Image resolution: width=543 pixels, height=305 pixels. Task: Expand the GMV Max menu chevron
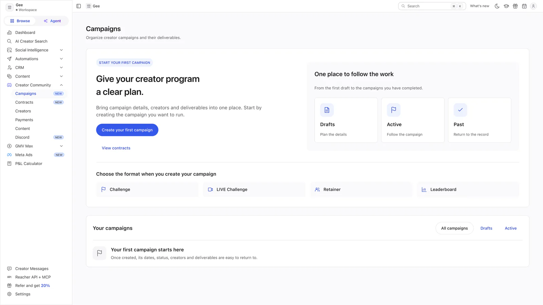tap(61, 146)
